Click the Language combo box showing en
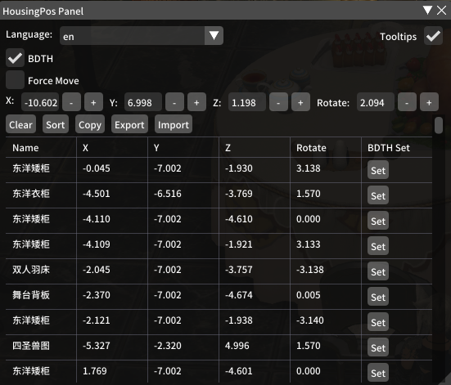The height and width of the screenshot is (385, 451). pyautogui.click(x=142, y=36)
